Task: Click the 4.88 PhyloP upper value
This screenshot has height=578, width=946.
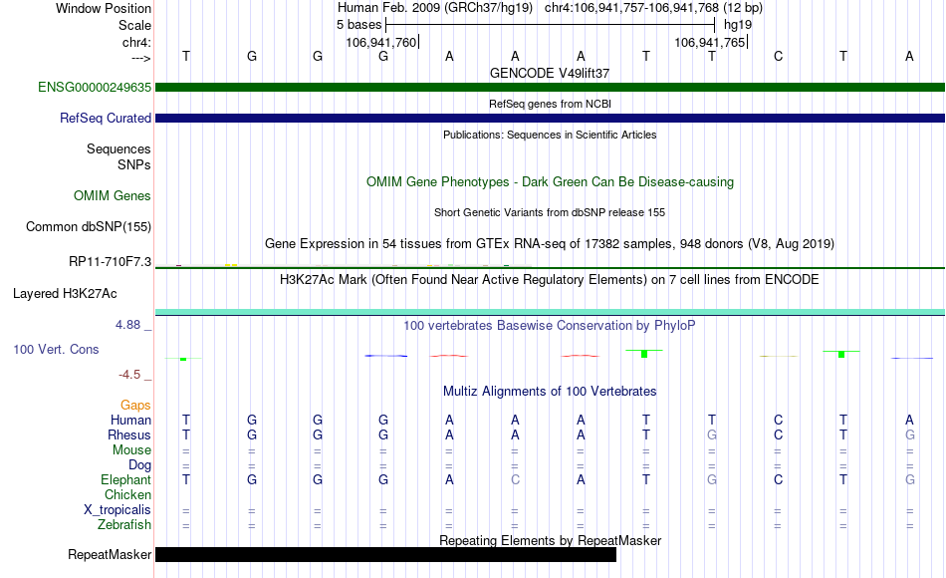Action: [x=127, y=325]
